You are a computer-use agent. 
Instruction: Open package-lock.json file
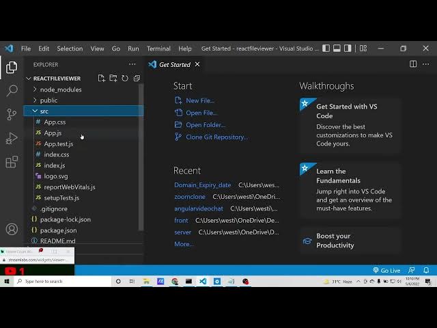pos(84,219)
